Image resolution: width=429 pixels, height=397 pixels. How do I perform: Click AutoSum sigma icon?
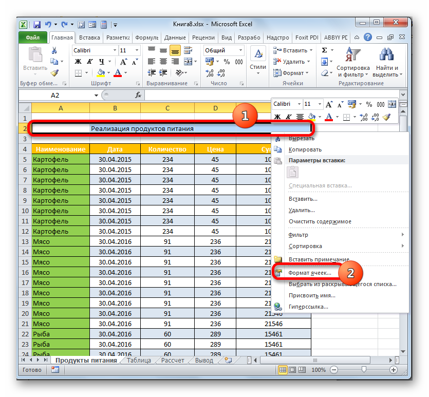tap(325, 50)
